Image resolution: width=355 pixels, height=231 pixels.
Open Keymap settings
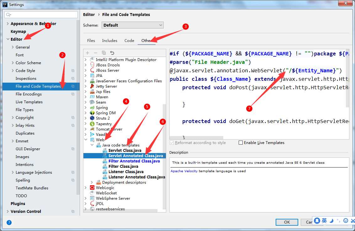pos(18,31)
